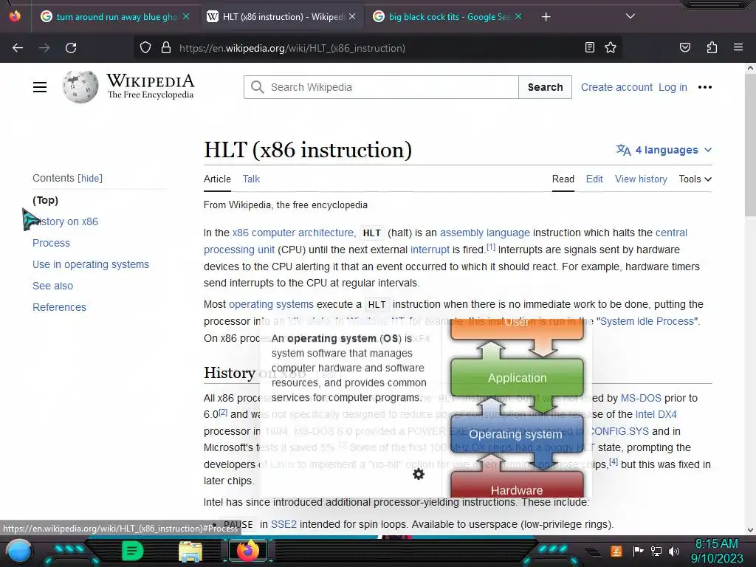Toggle reader view icon in address bar
The image size is (756, 567).
[x=589, y=47]
